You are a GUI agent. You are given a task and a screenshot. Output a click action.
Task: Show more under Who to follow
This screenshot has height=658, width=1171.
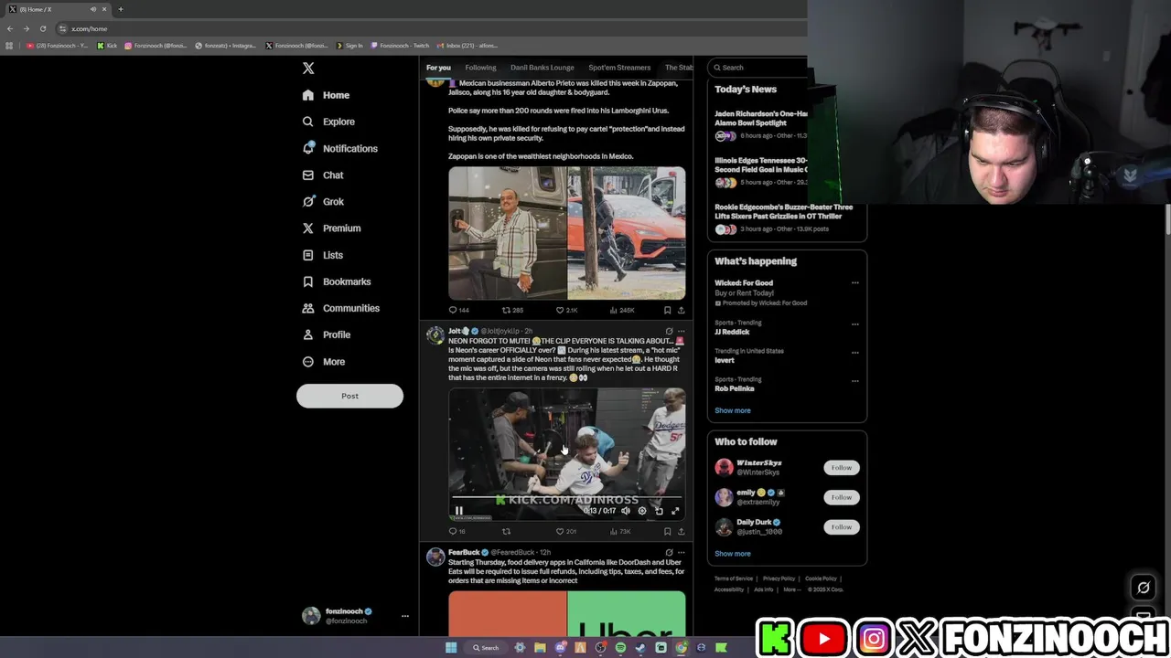click(x=733, y=554)
